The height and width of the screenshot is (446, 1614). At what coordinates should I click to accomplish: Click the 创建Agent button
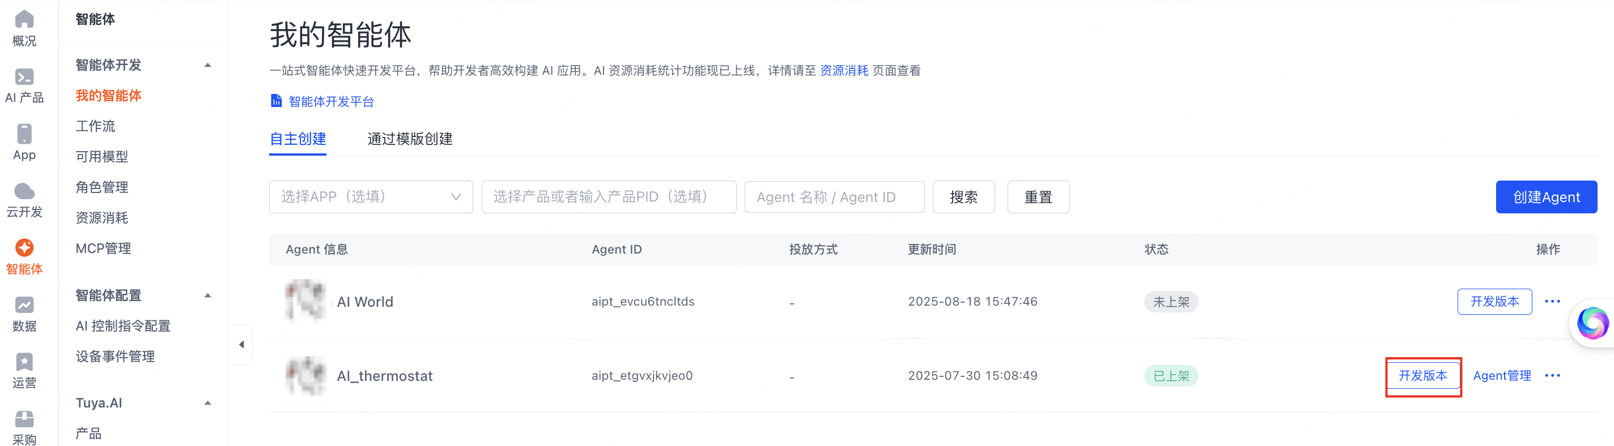[1545, 197]
